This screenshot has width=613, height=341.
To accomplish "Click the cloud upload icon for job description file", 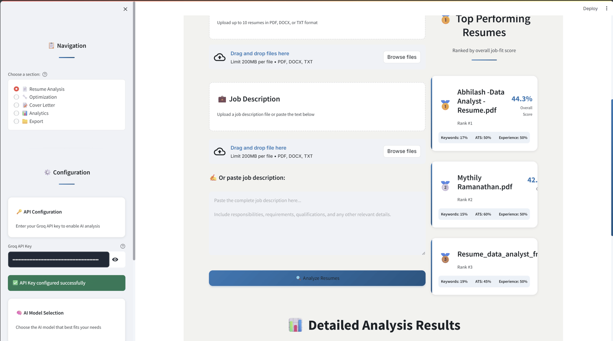I will (x=219, y=152).
